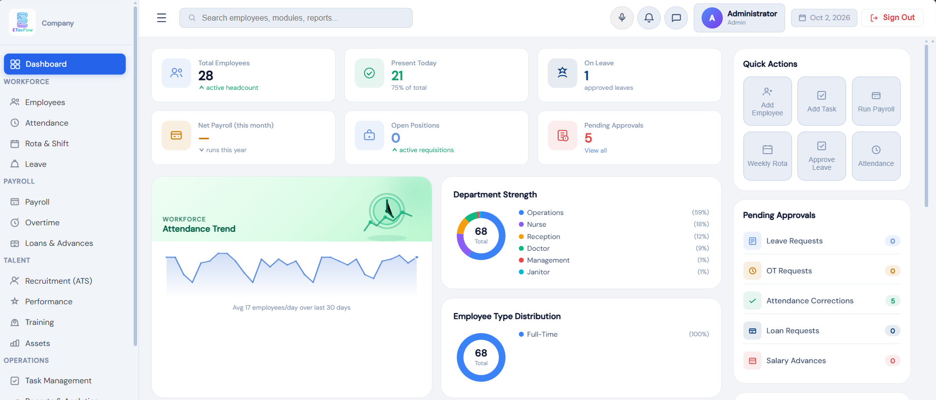This screenshot has height=400, width=936.
Task: Click the sidebar vertical scrollbar
Action: click(135, 176)
